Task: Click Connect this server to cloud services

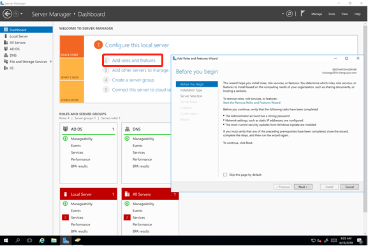Action: coord(142,90)
